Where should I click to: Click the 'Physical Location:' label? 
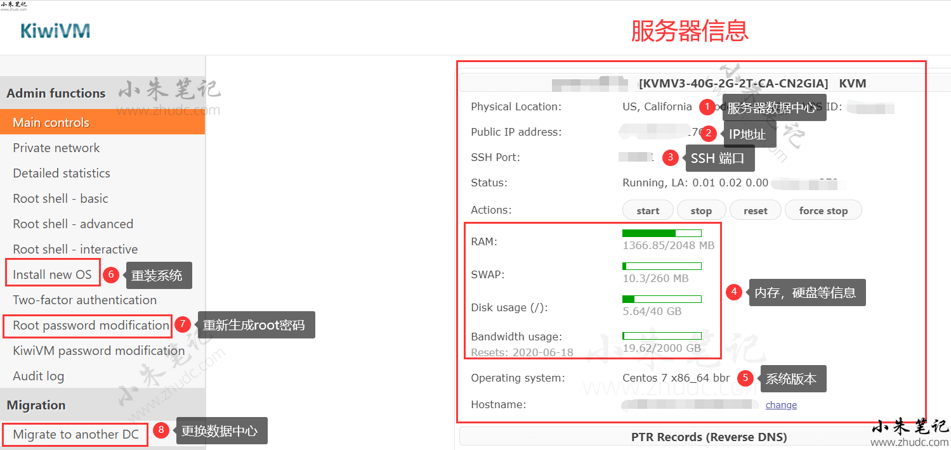(x=516, y=106)
